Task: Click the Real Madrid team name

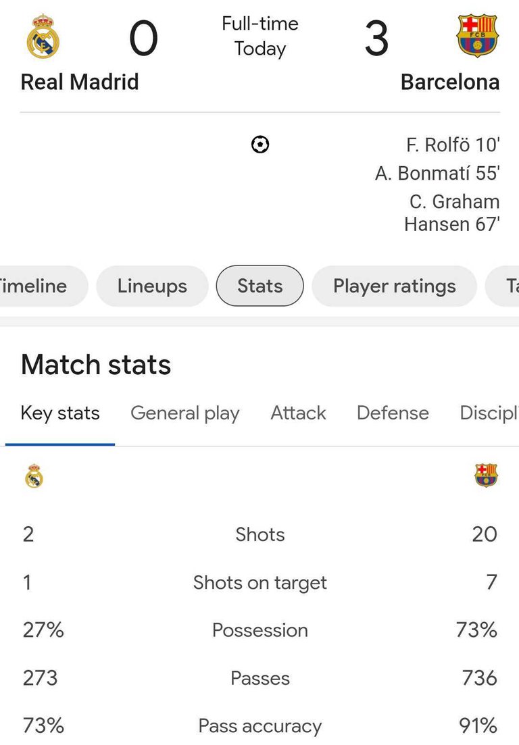Action: [80, 82]
